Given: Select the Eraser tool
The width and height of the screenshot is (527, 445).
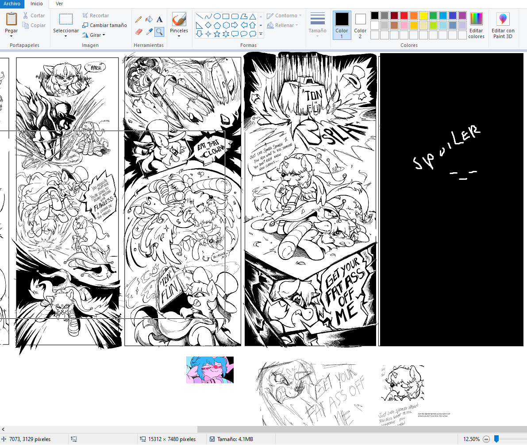Looking at the screenshot, I should pyautogui.click(x=138, y=31).
